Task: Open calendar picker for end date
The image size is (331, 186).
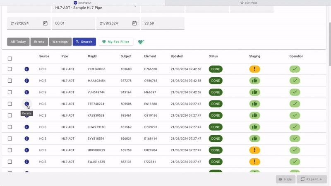Action: point(134,24)
